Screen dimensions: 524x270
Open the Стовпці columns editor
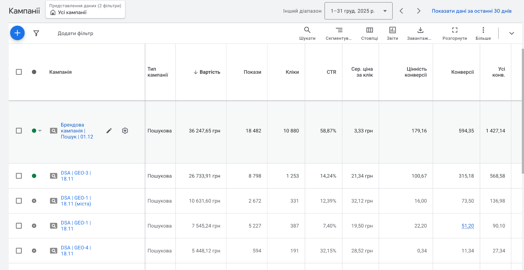pos(369,33)
